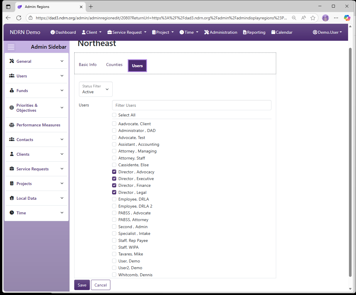Switch to the Basic Info tab

pyautogui.click(x=88, y=65)
